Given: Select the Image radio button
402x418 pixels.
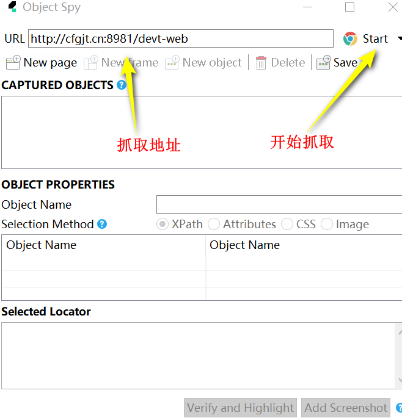Looking at the screenshot, I should (x=327, y=224).
